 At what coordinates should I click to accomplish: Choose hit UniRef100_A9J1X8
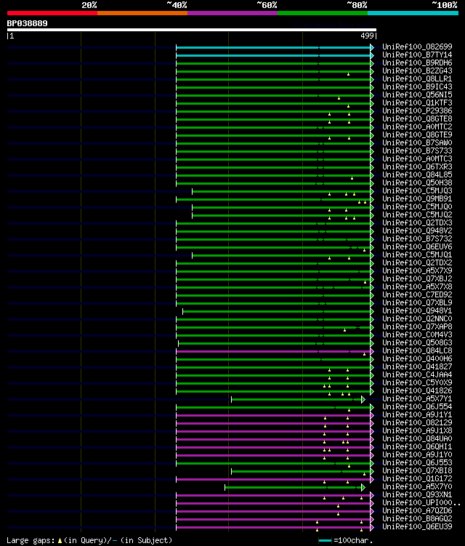coord(417,431)
